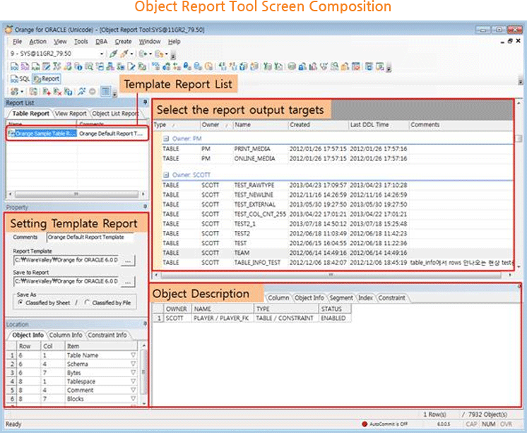Screen dimensions: 527x433
Task: Sort by the Created column header
Action: pyautogui.click(x=318, y=125)
